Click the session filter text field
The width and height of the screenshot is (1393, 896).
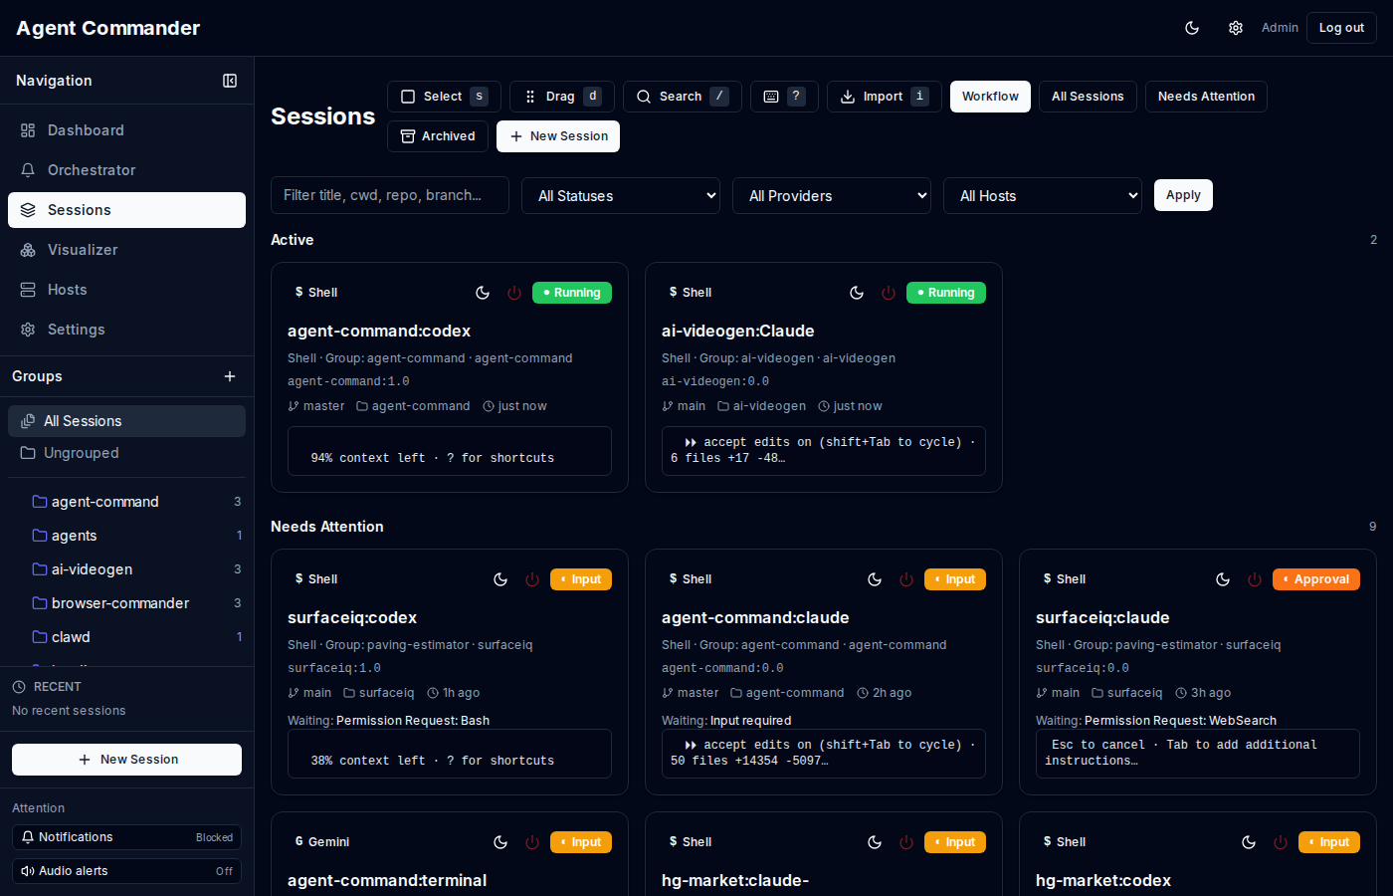(390, 195)
